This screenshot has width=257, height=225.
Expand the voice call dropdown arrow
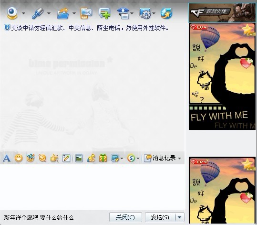tap(49, 13)
